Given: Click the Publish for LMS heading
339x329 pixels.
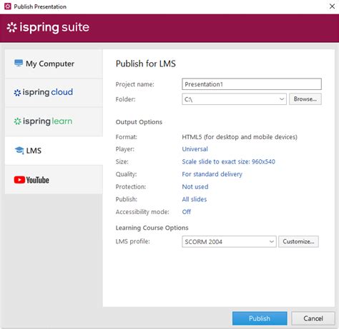Looking at the screenshot, I should [146, 64].
